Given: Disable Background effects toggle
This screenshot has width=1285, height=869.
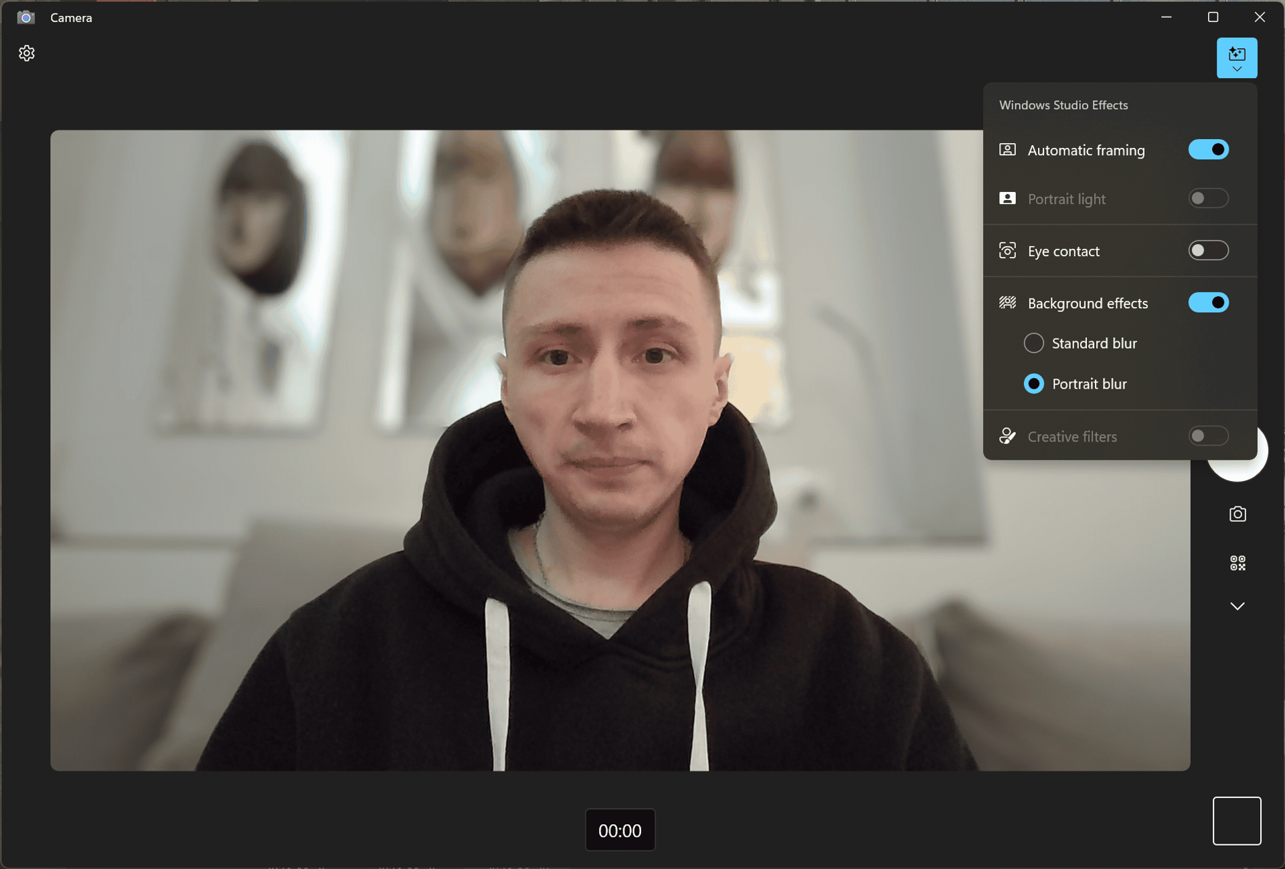Looking at the screenshot, I should tap(1208, 303).
